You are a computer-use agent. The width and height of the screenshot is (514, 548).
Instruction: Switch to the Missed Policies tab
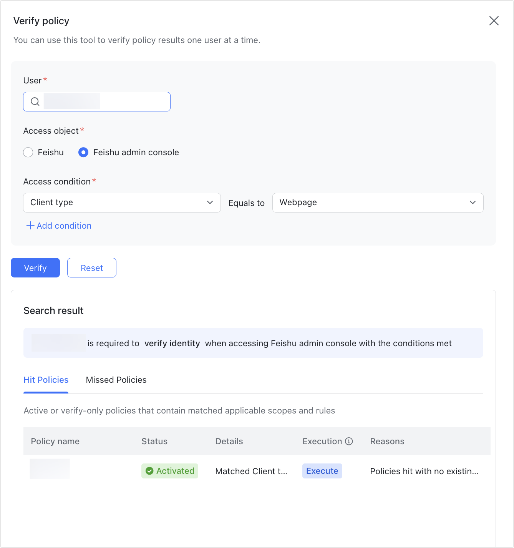click(x=116, y=380)
